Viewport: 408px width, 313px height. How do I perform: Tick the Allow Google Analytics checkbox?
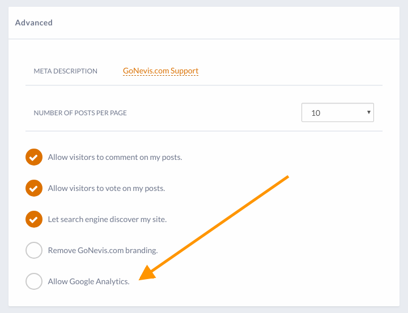pyautogui.click(x=34, y=281)
